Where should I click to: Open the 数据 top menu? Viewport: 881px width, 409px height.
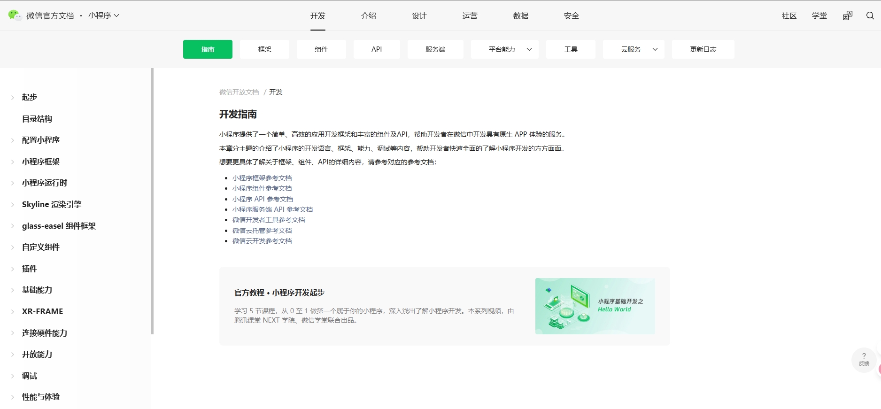(x=521, y=16)
